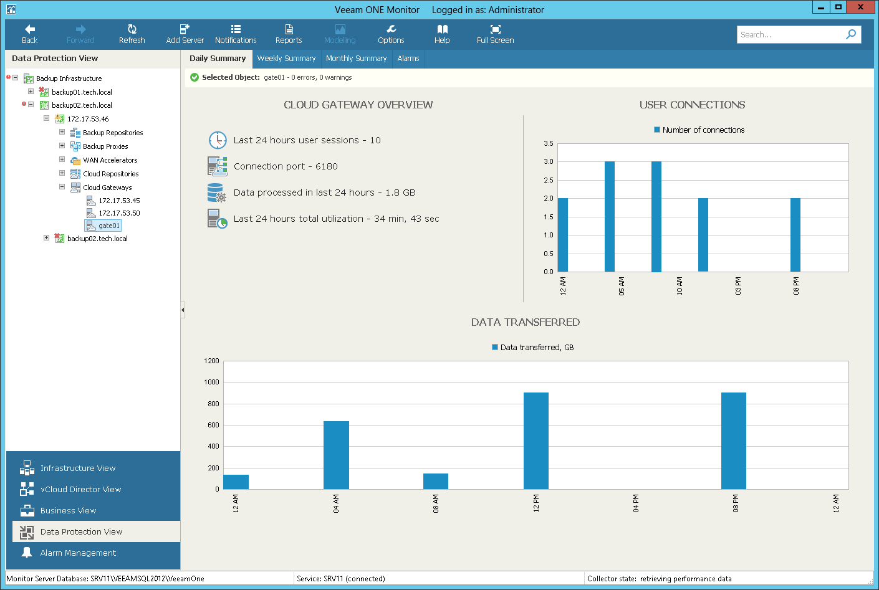Select the 172.17.53.45 gateway tree item
Screen dimensions: 879x590
119,201
